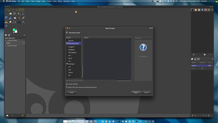
Task: Click the white background color swatch
Action: (x=16, y=31)
